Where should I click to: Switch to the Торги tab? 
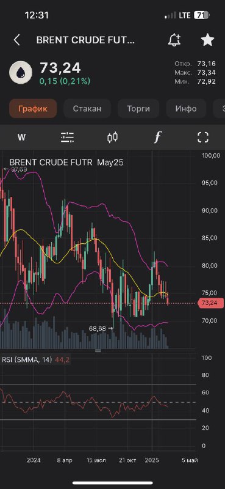point(138,109)
